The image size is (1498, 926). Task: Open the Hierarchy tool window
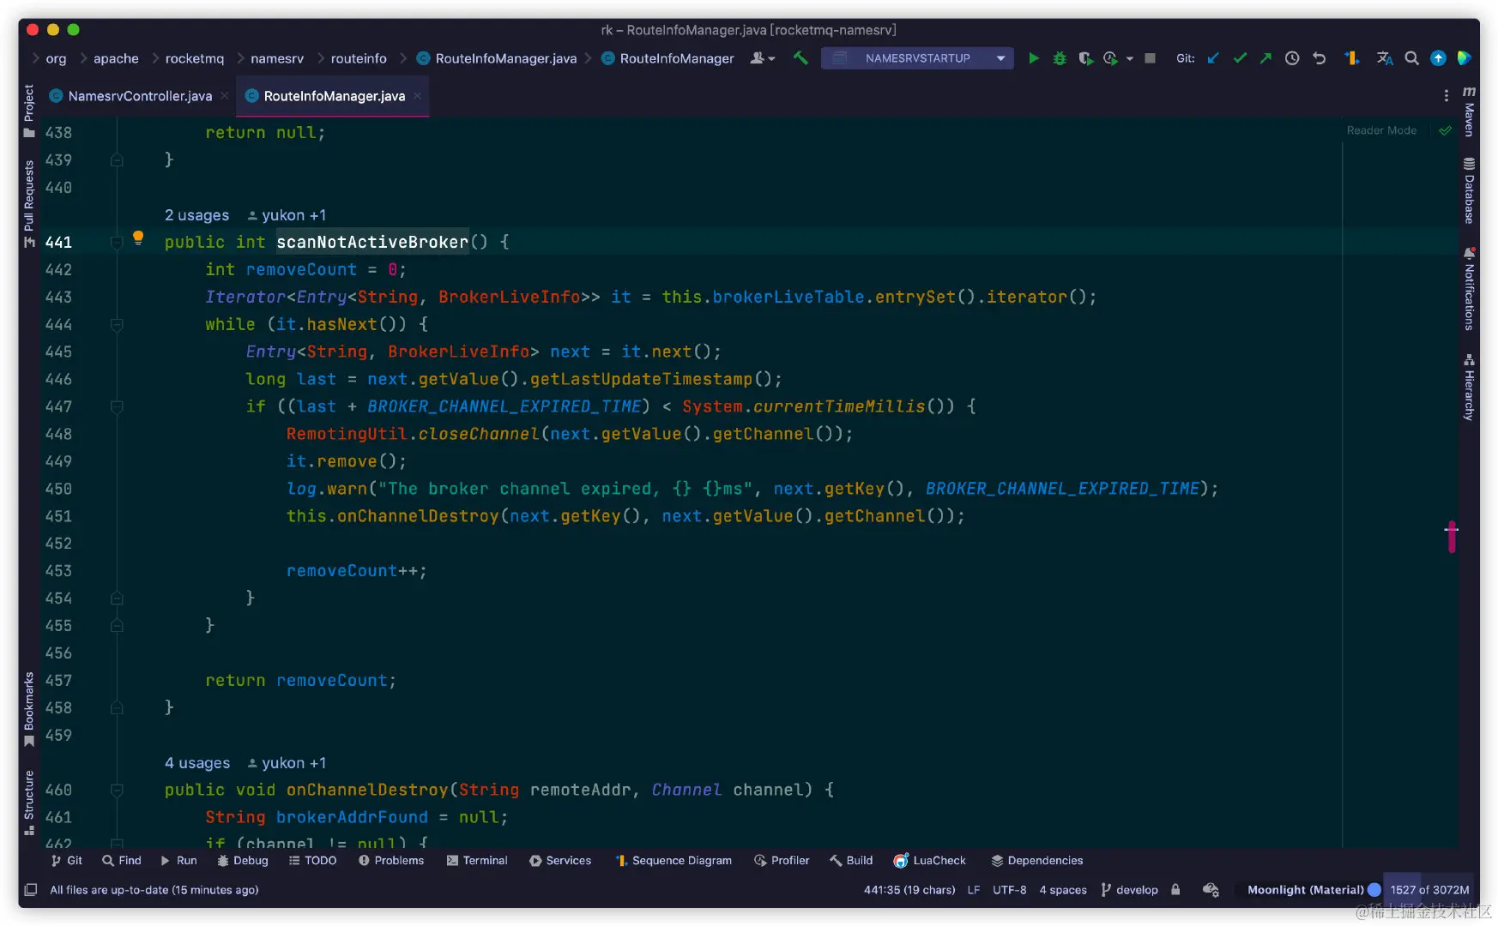1469,387
